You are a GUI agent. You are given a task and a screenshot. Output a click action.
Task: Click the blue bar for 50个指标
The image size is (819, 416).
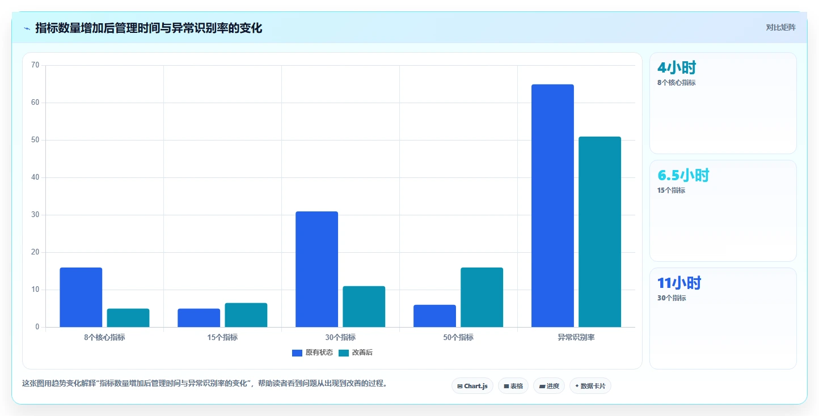click(x=435, y=316)
